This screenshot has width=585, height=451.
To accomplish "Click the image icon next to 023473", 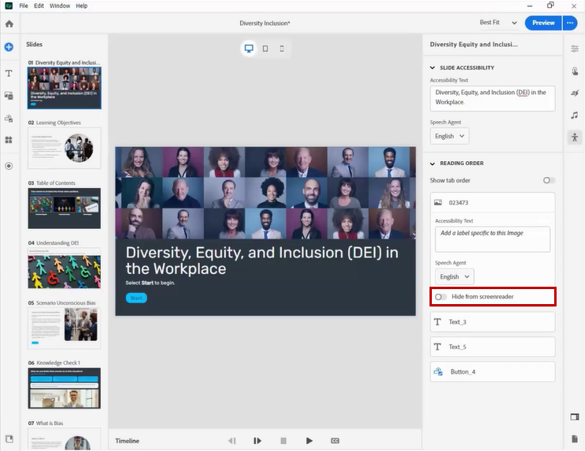I will 438,203.
